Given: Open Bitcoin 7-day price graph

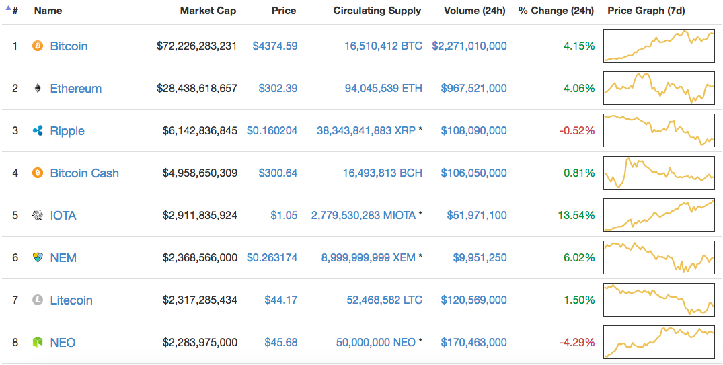Looking at the screenshot, I should [x=659, y=46].
